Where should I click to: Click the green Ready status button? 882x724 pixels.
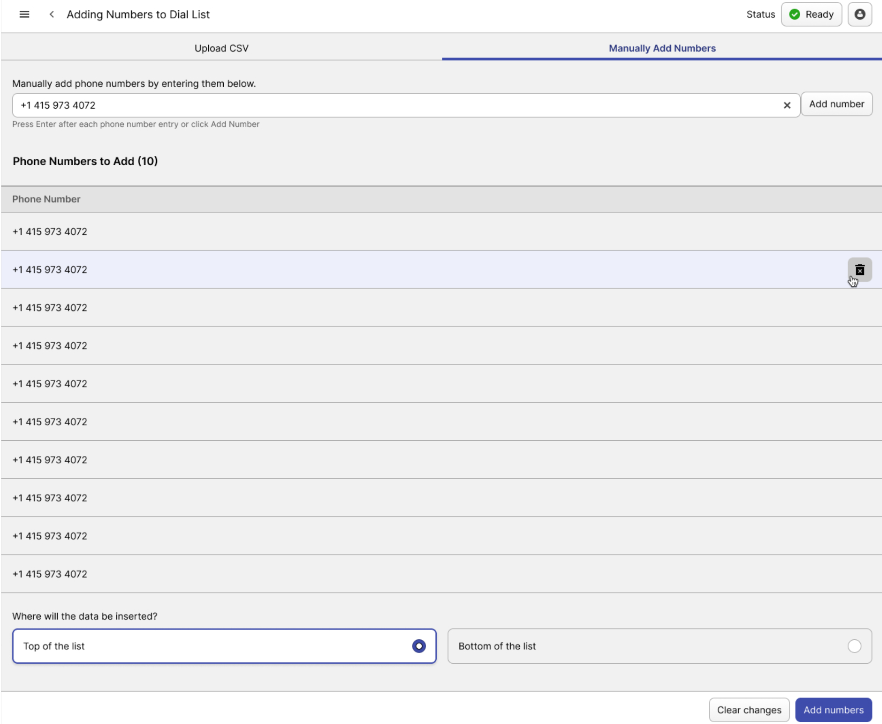coord(811,15)
